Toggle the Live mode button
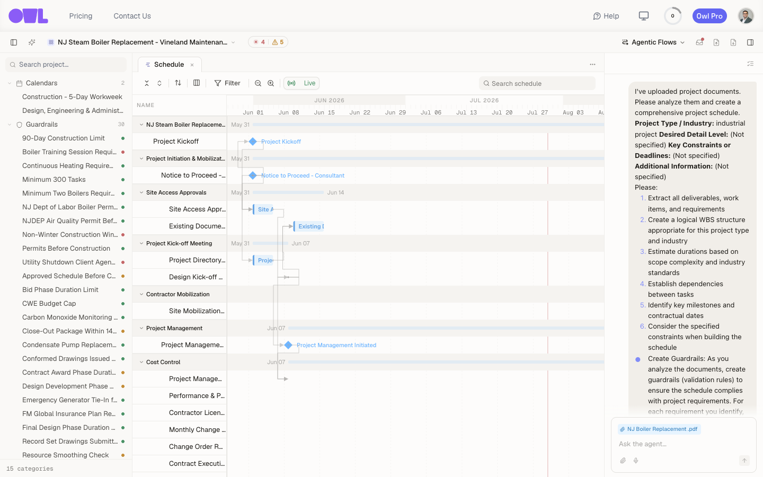This screenshot has width=763, height=477. [x=301, y=83]
